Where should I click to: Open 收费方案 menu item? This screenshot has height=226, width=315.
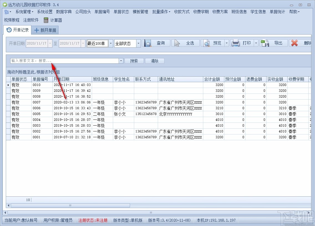220,12
